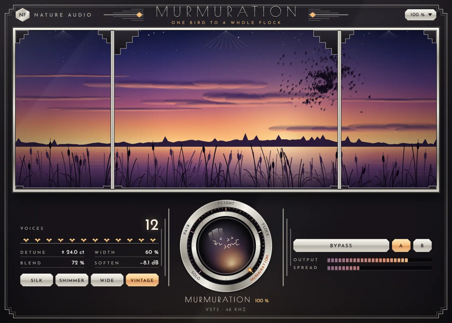Click the DETUNE value ± 24.0 ct

coord(73,252)
